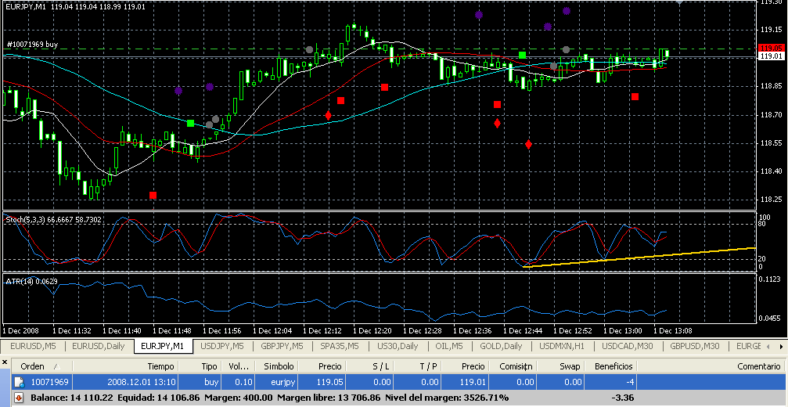Click the rightmost red square chart marker
The width and height of the screenshot is (788, 407).
pos(635,97)
